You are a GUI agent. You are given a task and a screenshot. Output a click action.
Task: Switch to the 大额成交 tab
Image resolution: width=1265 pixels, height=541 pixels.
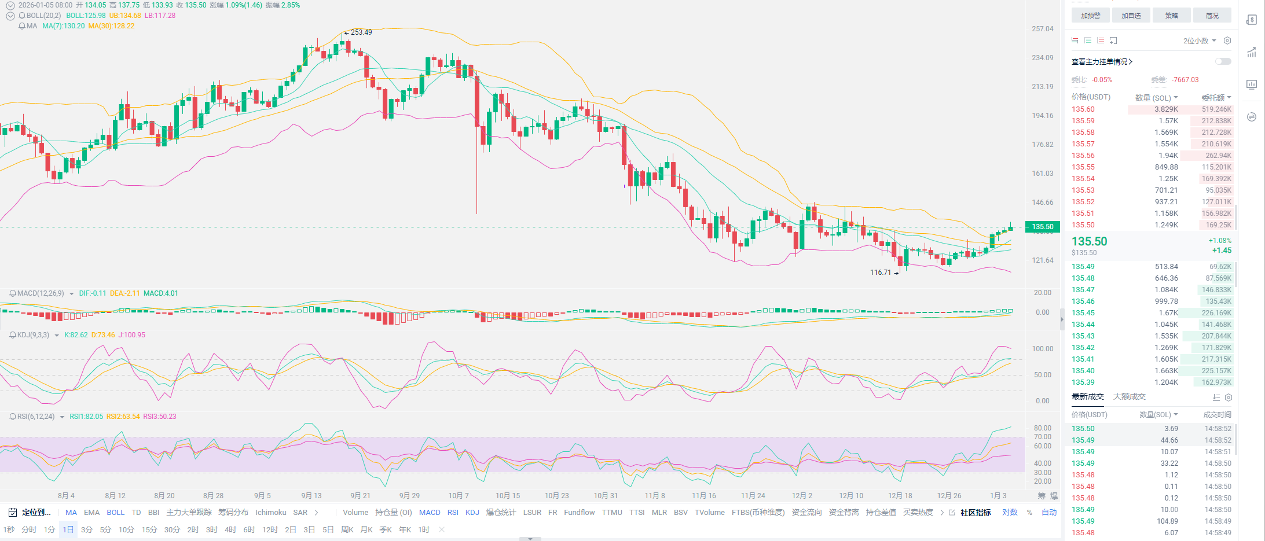click(x=1129, y=397)
